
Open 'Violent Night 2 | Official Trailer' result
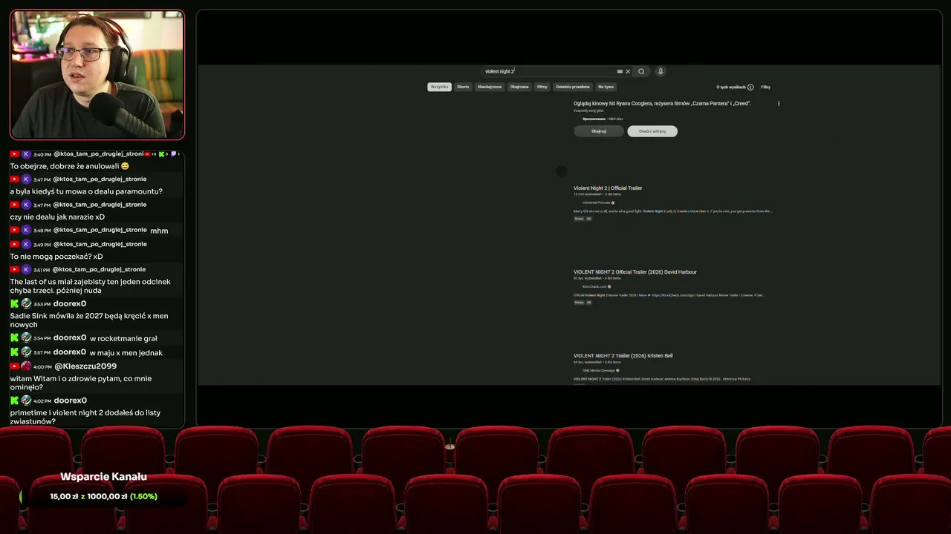[x=608, y=188]
